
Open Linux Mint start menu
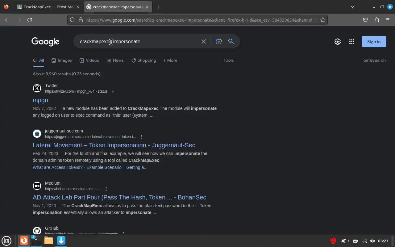tap(6, 241)
